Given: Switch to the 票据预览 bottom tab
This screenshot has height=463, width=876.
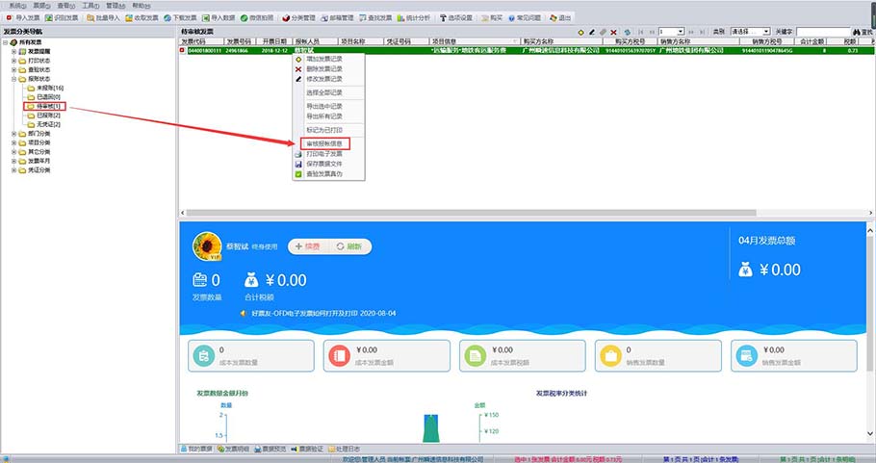Looking at the screenshot, I should (271, 449).
